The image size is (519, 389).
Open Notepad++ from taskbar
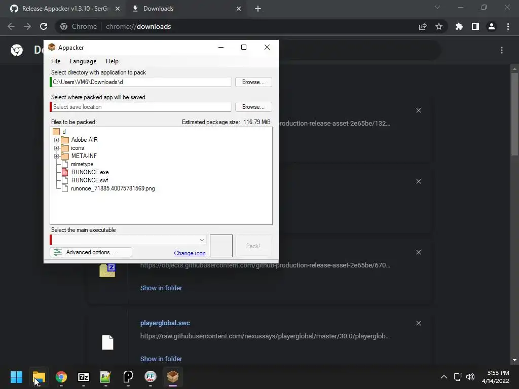pos(105,377)
